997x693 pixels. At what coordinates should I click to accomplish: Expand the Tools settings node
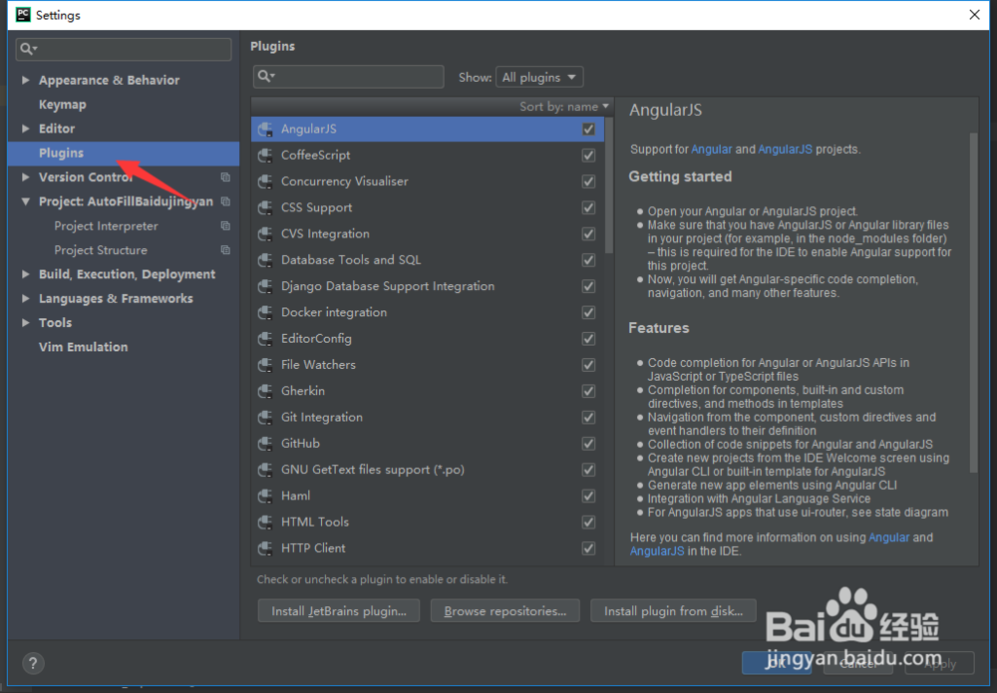[x=26, y=322]
